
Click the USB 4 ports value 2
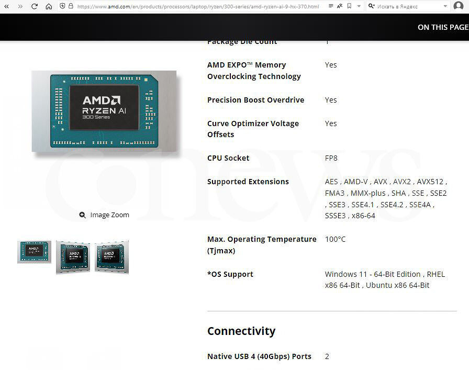click(x=327, y=356)
